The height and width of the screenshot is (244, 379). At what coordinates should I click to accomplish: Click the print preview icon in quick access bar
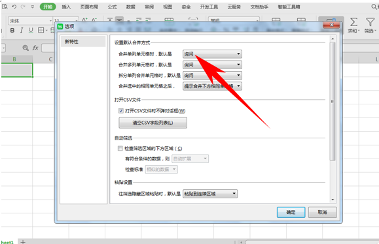(5, 7)
